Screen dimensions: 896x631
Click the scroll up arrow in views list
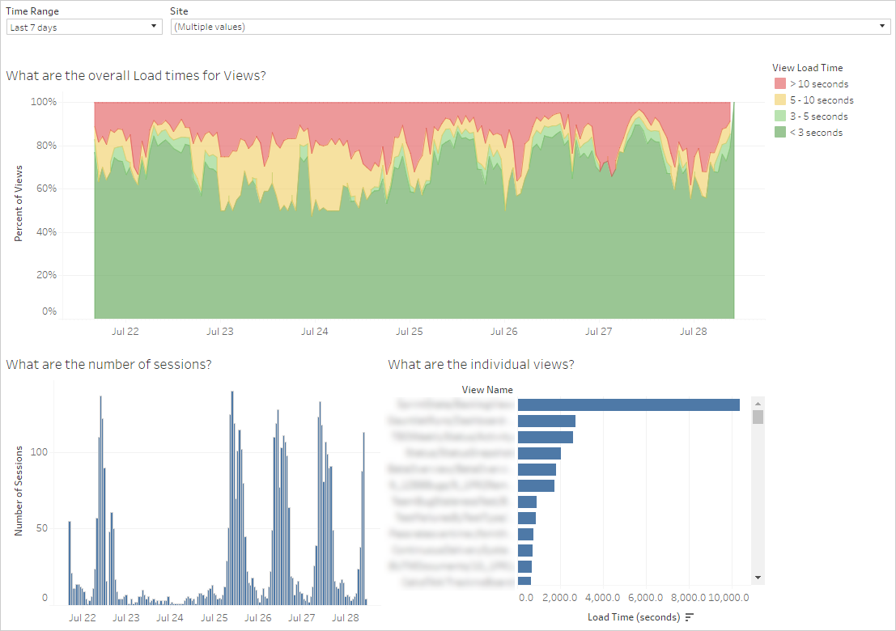tap(758, 404)
